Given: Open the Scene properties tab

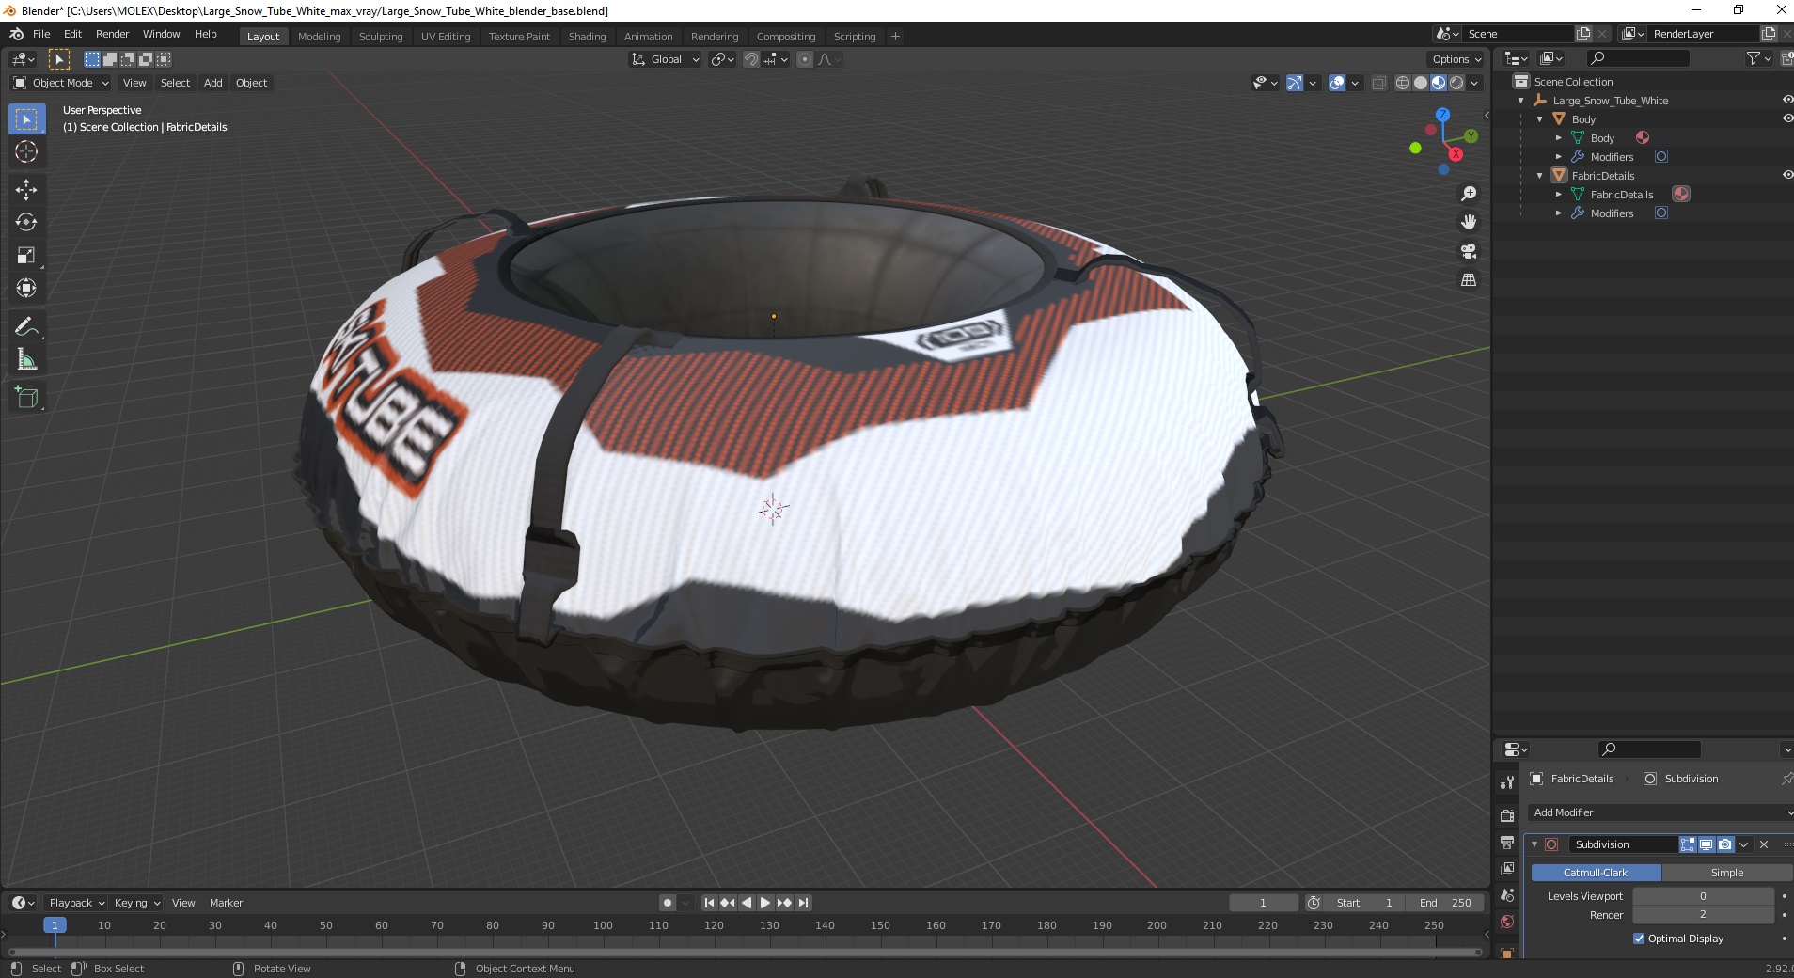Looking at the screenshot, I should tap(1507, 895).
